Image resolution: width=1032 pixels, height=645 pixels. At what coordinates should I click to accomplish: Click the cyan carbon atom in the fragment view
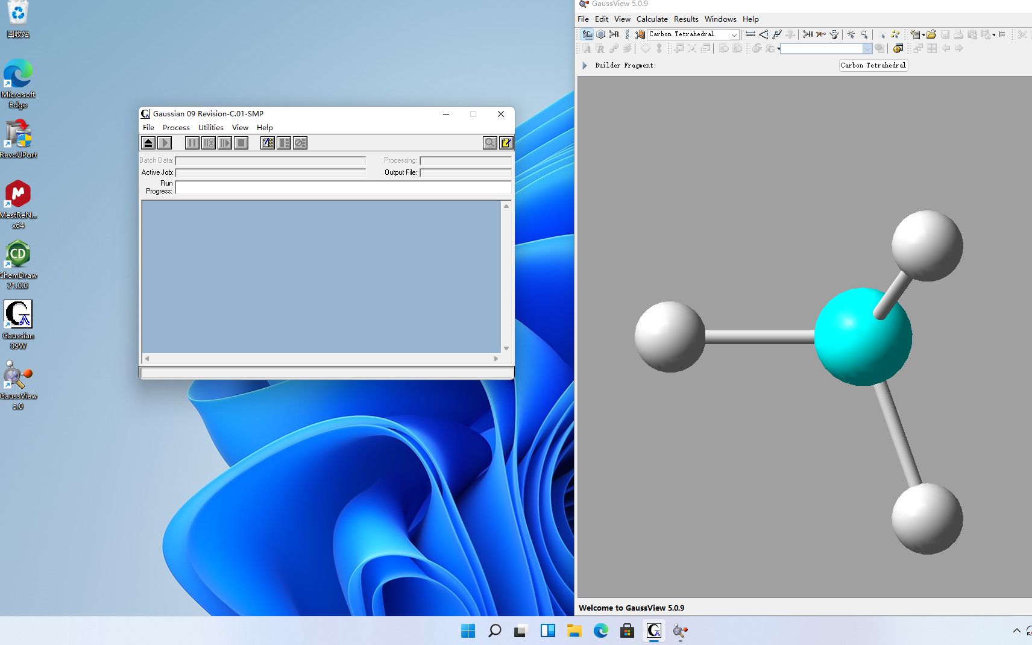click(863, 336)
